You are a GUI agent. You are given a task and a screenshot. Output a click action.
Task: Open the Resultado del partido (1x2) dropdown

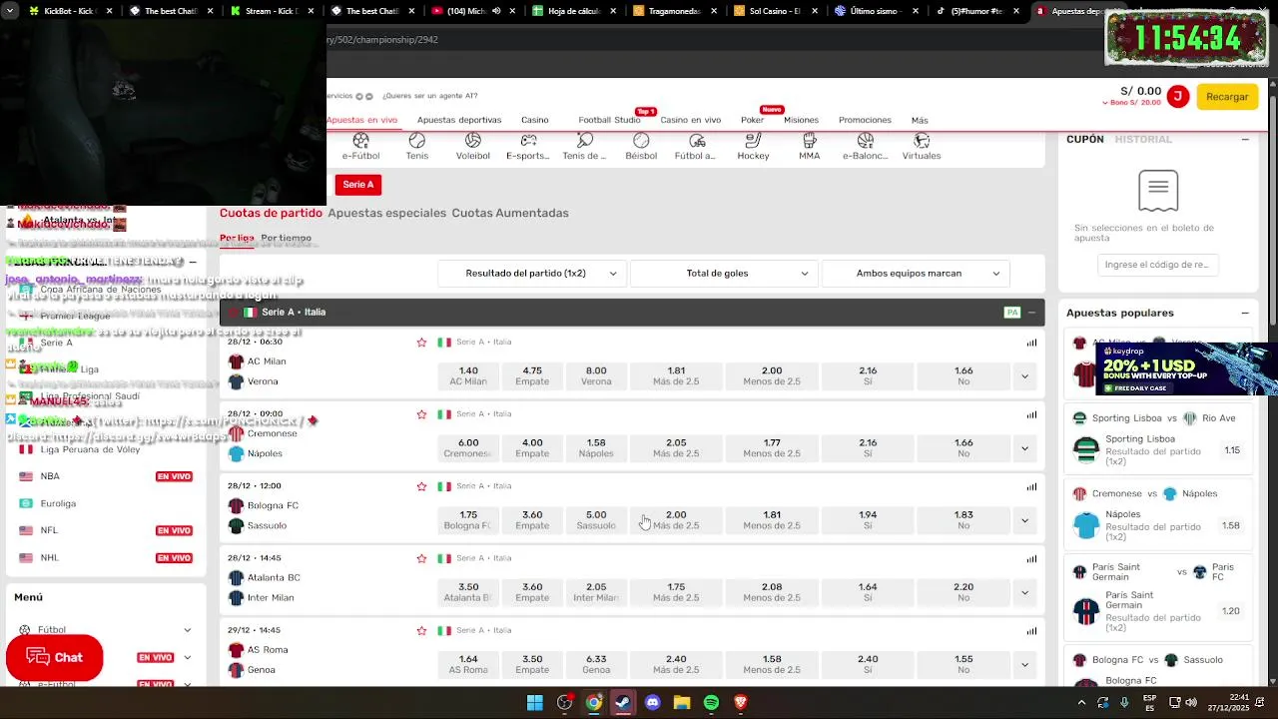point(532,273)
